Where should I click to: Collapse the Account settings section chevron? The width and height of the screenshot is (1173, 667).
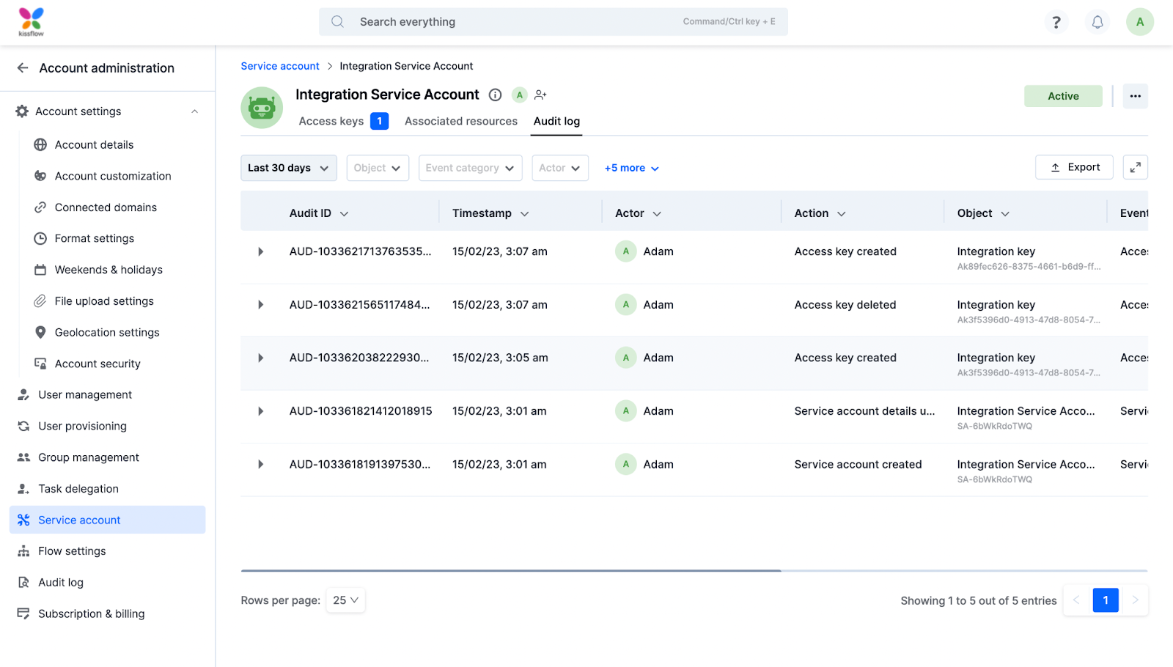click(195, 111)
